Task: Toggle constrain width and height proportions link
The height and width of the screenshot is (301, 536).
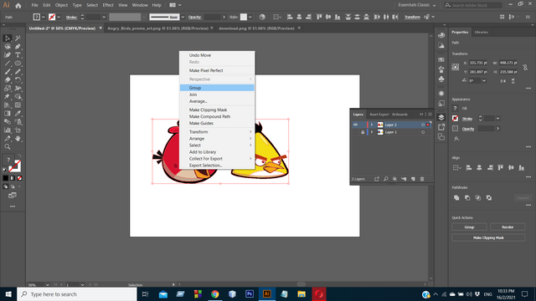Action: coord(525,67)
